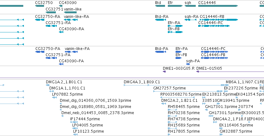Click EST LP04005.5prime
264x136 pixels.
(x=75, y=129)
